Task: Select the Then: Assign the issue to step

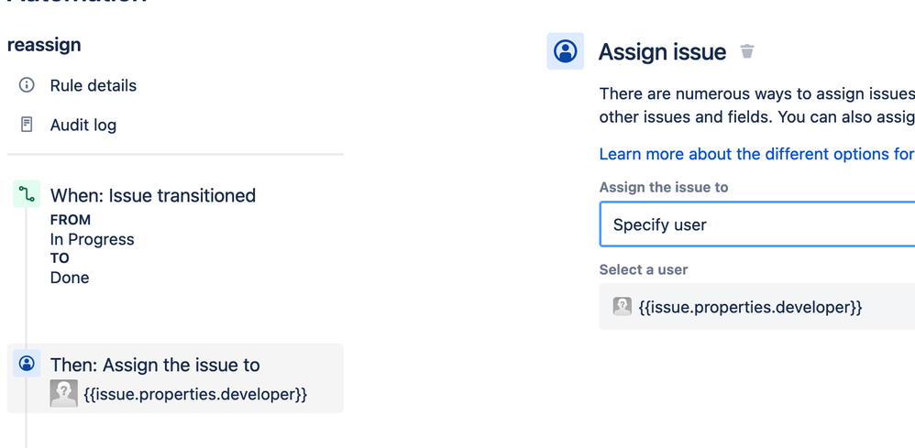Action: pyautogui.click(x=175, y=378)
